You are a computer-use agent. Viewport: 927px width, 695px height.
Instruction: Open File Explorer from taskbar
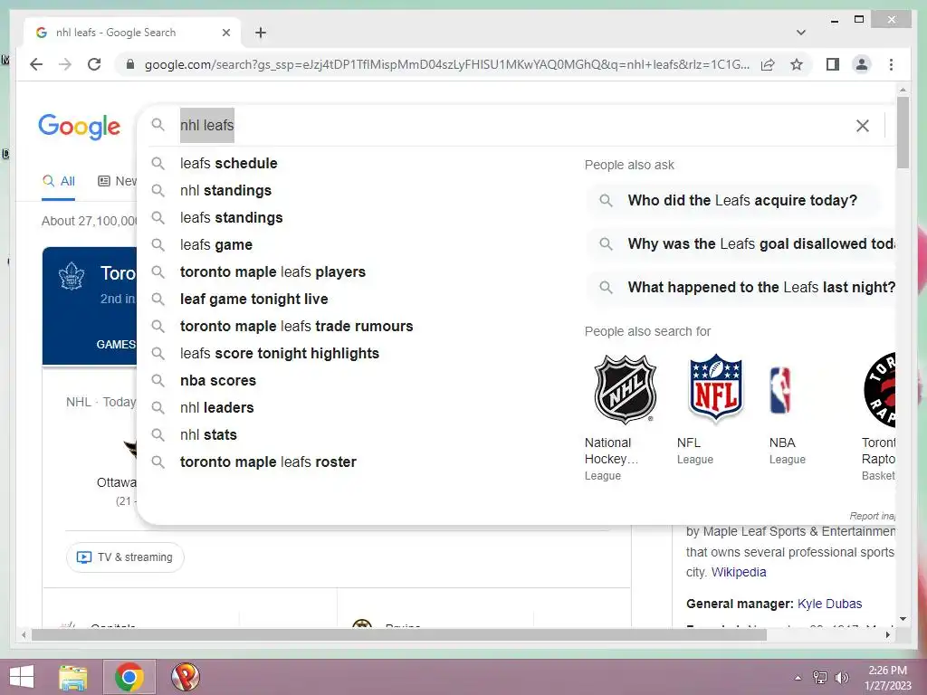(x=73, y=677)
